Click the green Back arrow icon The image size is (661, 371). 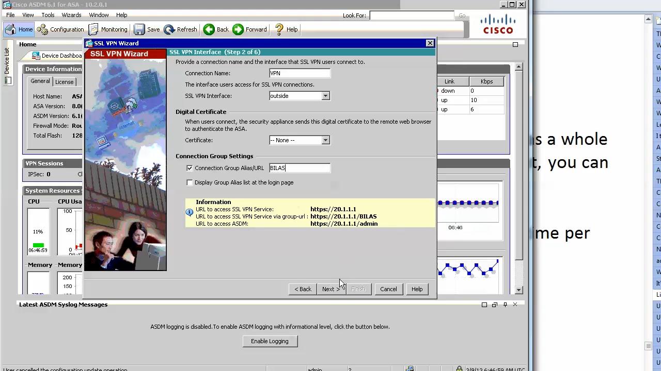click(x=209, y=29)
